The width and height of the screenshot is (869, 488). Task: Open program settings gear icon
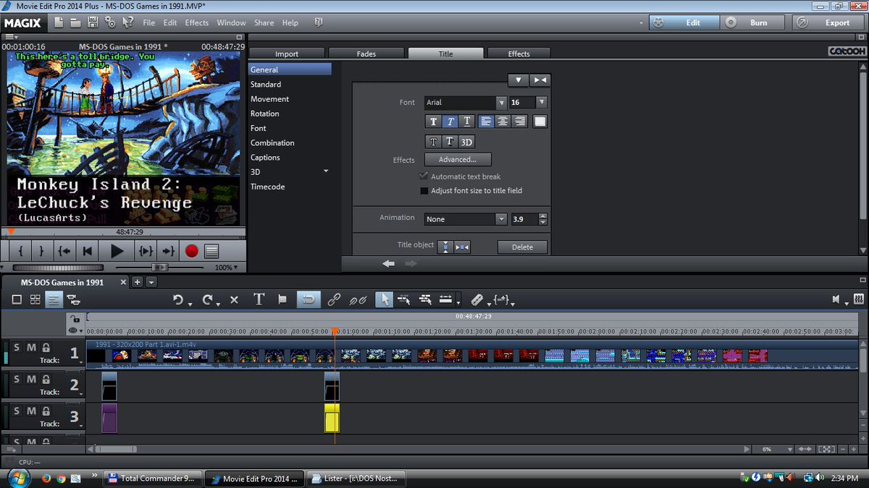(x=111, y=22)
